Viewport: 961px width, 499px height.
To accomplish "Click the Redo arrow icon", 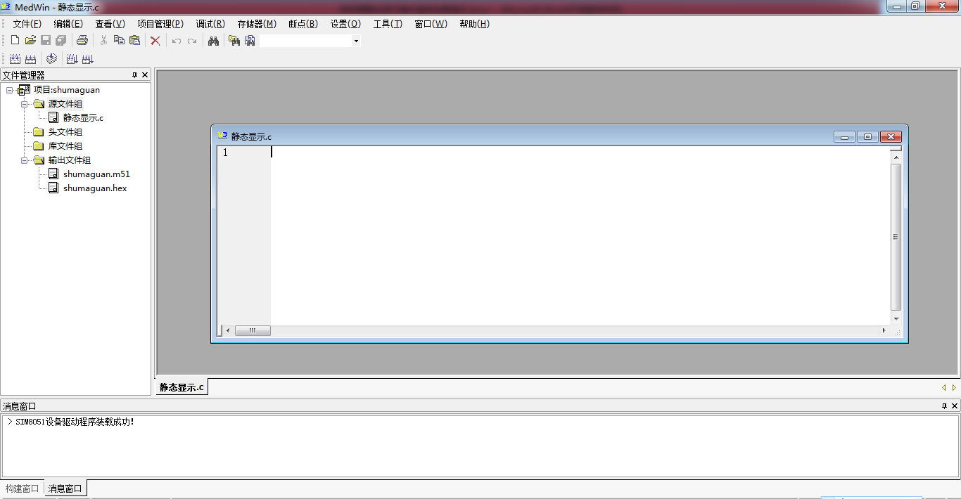I will tap(192, 41).
